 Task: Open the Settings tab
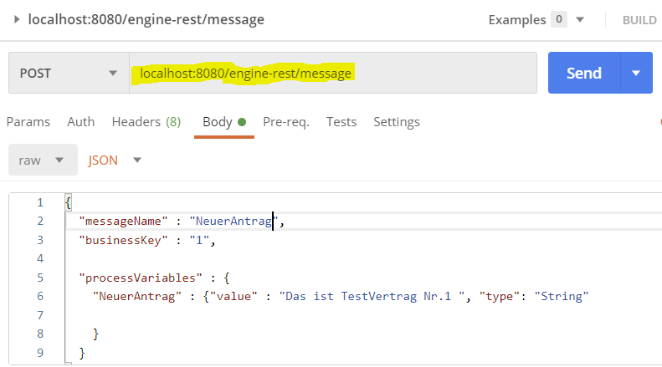pos(397,122)
